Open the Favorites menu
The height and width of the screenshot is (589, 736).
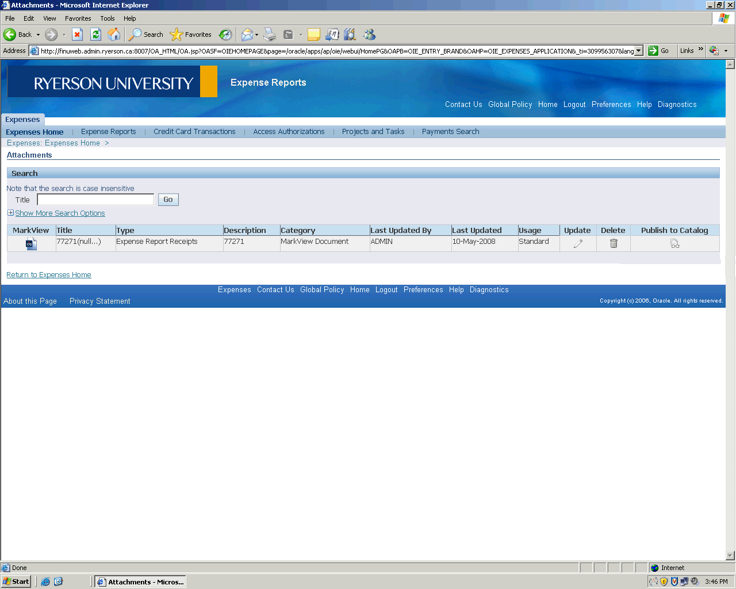78,18
